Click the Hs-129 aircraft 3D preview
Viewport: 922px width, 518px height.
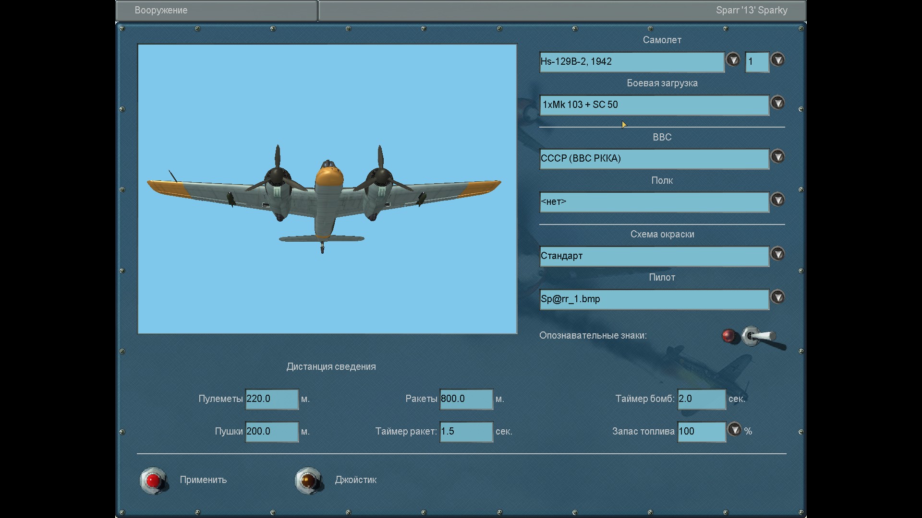coord(327,197)
